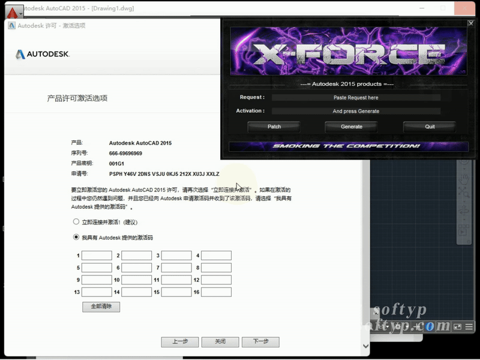Click the workspace switching gear icon
The image size is (480, 360).
(x=398, y=327)
